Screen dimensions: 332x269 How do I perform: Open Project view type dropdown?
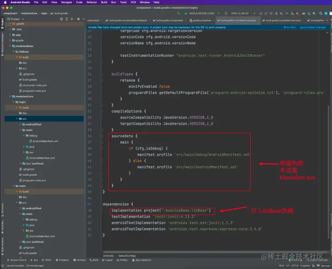[15, 19]
